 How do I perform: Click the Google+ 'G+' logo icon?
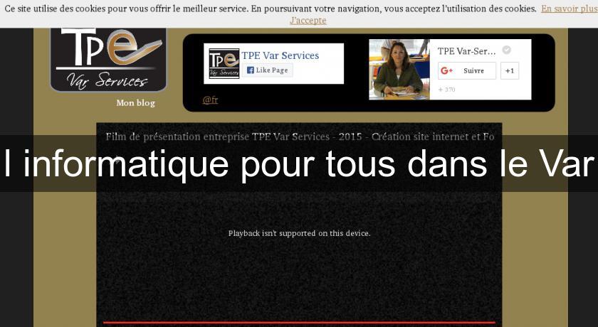446,70
